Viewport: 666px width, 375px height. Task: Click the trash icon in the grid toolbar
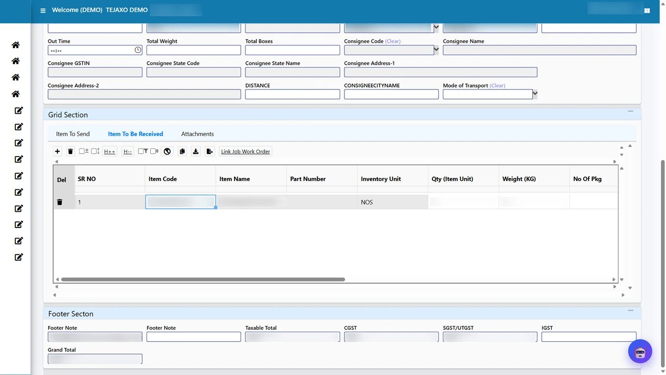(x=70, y=151)
